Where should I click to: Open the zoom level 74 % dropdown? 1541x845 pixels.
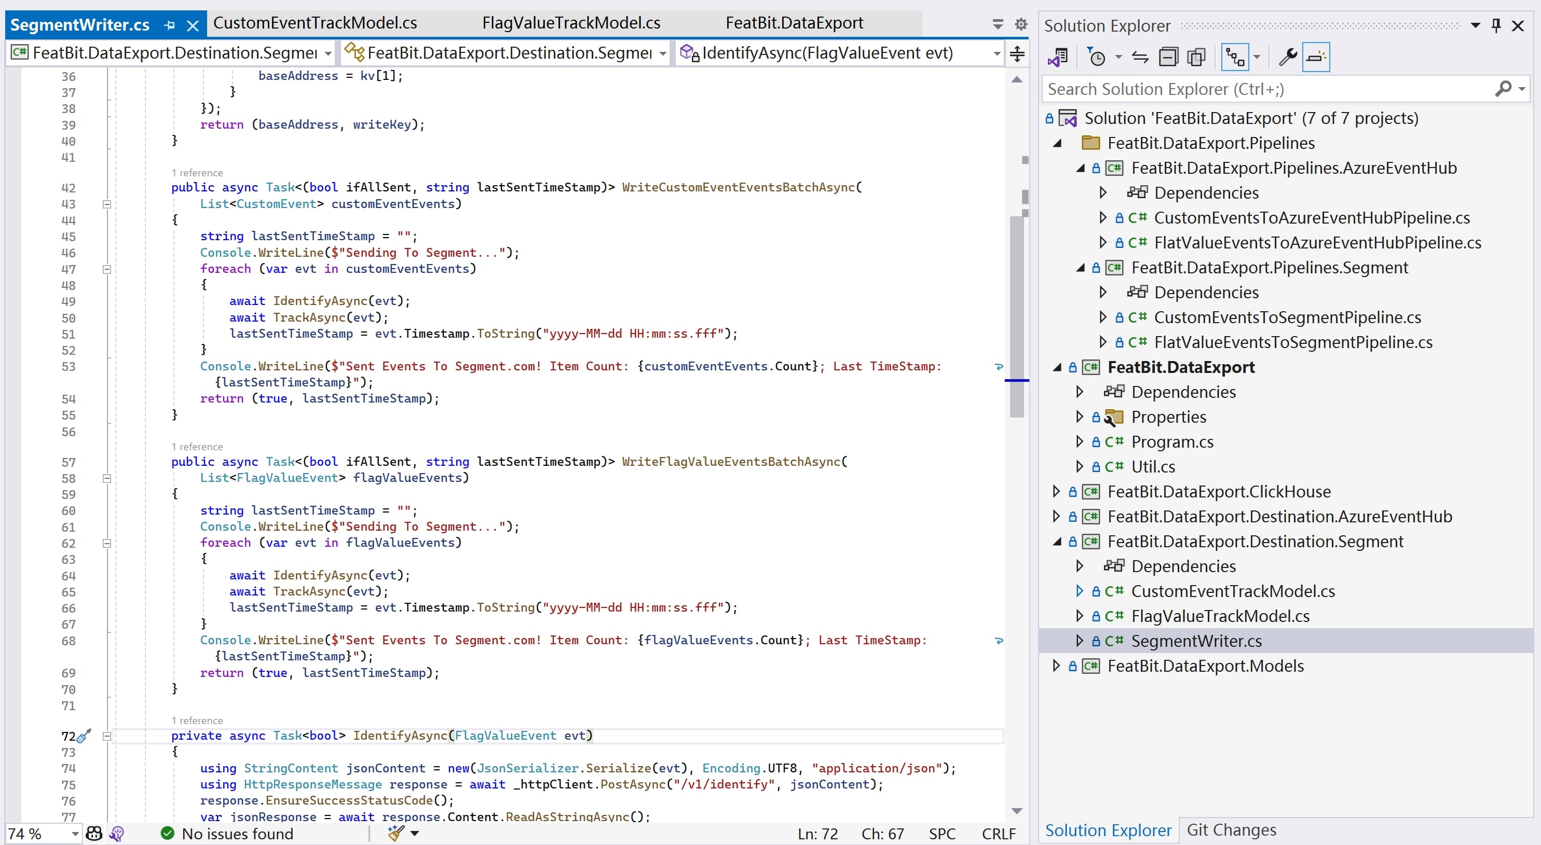pos(75,833)
